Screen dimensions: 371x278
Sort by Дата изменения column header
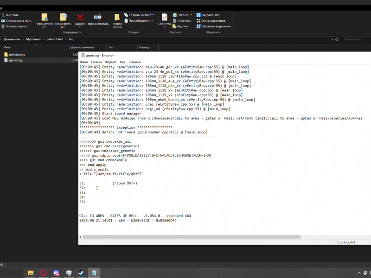(x=88, y=47)
